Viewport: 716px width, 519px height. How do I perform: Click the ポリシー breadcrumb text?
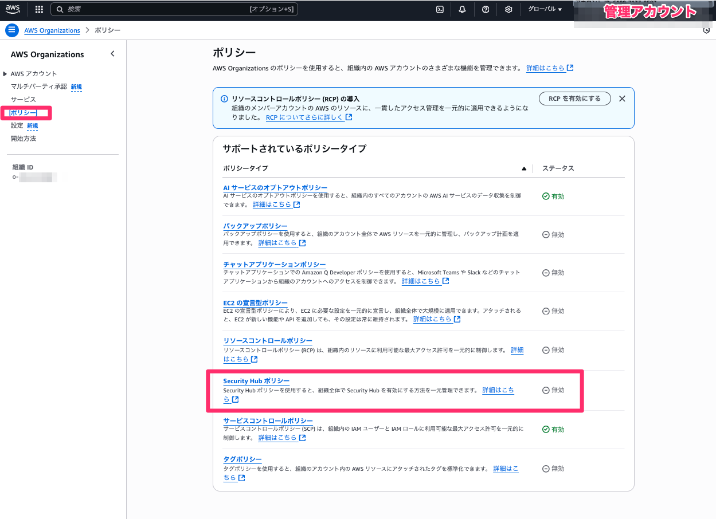tap(107, 30)
